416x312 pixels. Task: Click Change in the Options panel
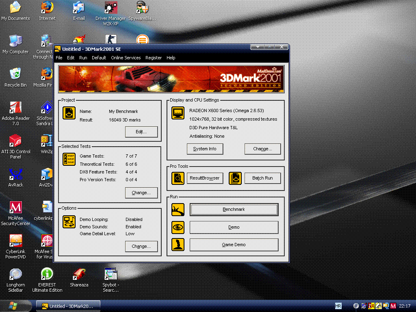point(141,246)
